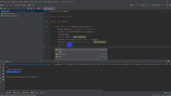
Task: Click run gutter arrow beside main method
Action: pyautogui.click(x=47, y=27)
